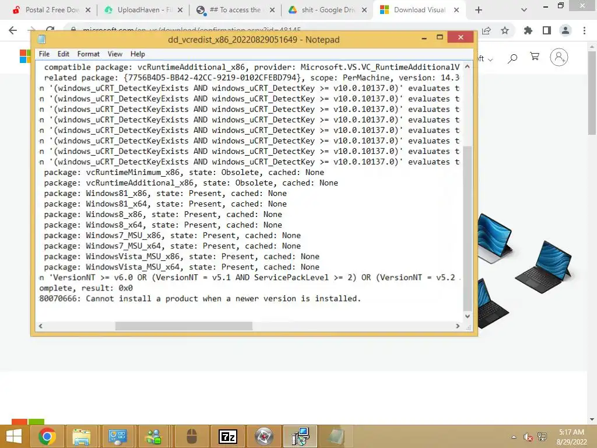Viewport: 597px width, 448px height.
Task: Minimize the Notepad window
Action: click(x=424, y=38)
